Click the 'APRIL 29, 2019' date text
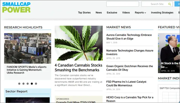180x103 pixels. click(113, 58)
